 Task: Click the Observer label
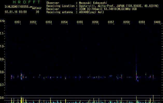click(x=53, y=3)
